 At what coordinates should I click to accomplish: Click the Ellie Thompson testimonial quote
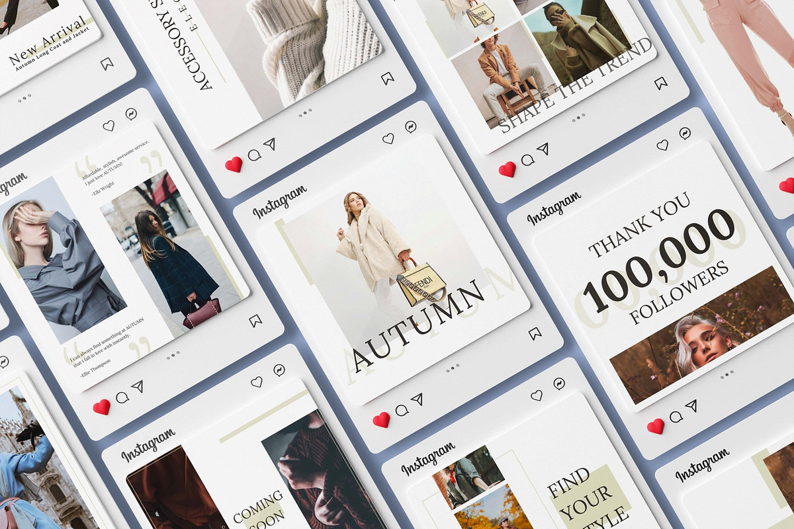click(x=106, y=343)
